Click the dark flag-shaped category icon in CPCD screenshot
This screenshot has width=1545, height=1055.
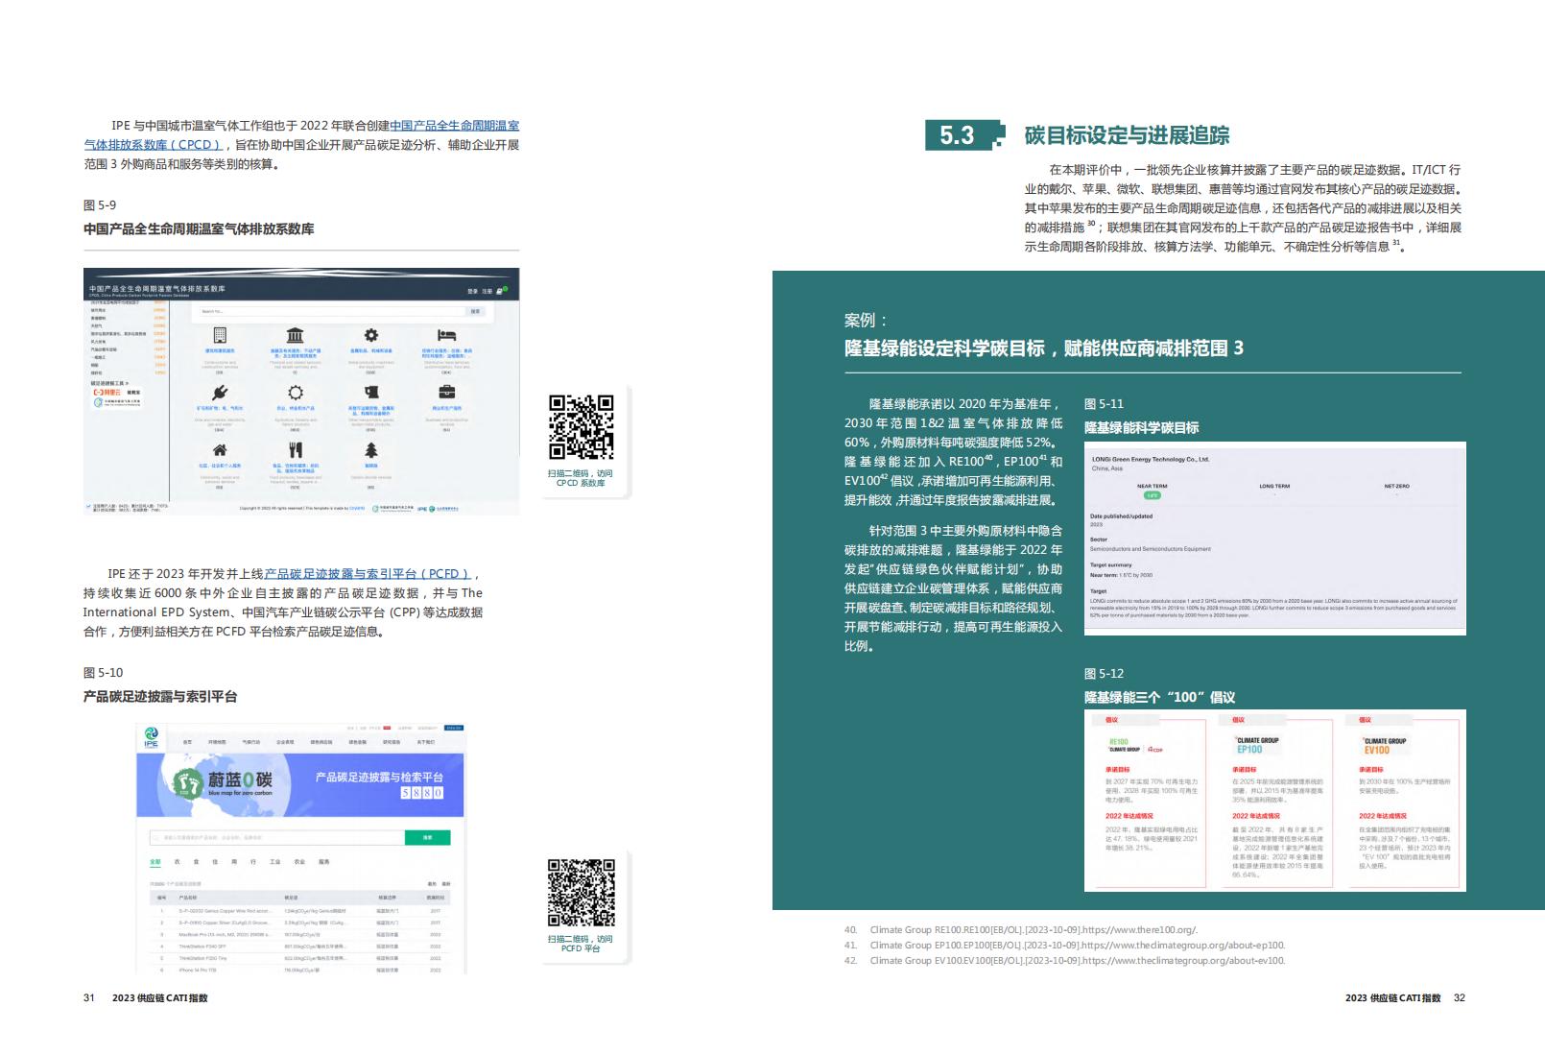tap(371, 392)
